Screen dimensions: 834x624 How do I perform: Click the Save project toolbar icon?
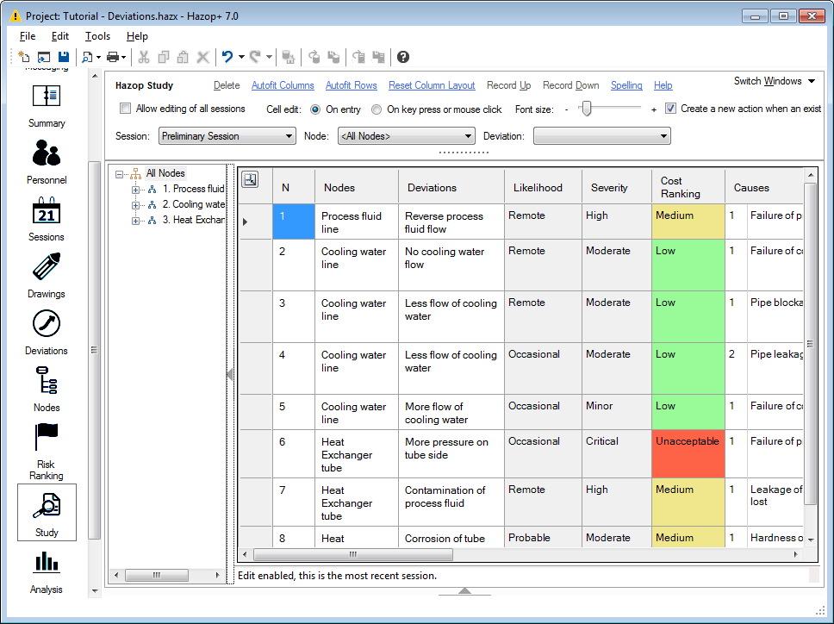pos(64,57)
